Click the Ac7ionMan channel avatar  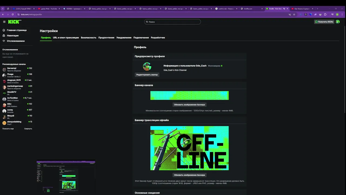(4, 99)
